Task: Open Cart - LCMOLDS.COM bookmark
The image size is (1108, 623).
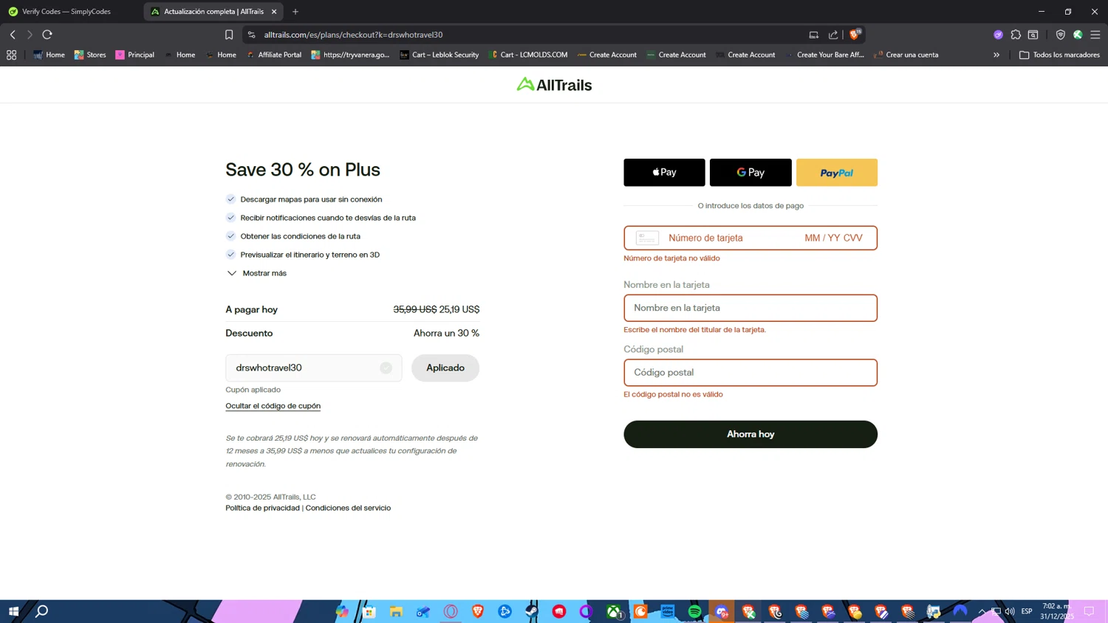Action: pyautogui.click(x=527, y=55)
